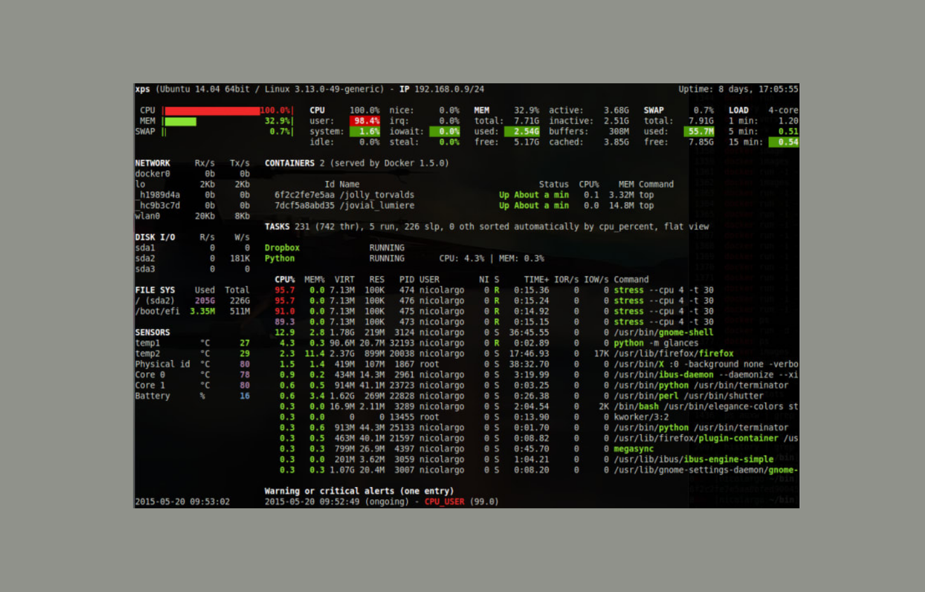Click the 55.7M swap used value
925x592 pixels.
tap(699, 131)
